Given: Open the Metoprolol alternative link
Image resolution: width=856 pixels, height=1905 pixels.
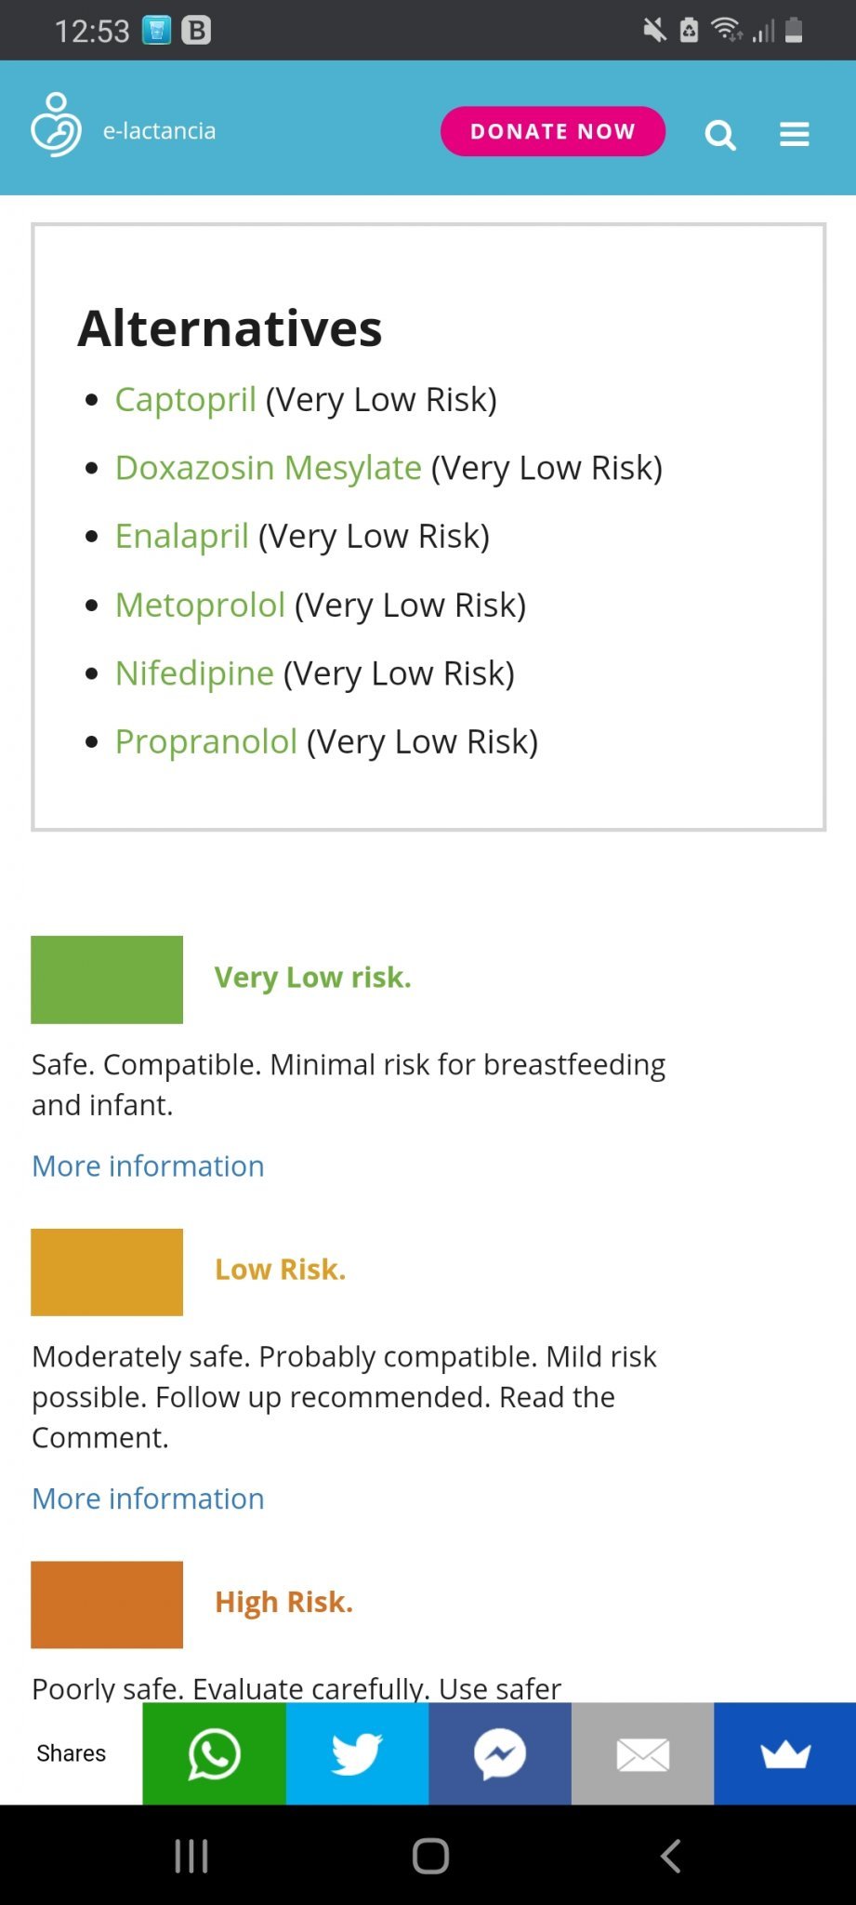Looking at the screenshot, I should (x=200, y=606).
